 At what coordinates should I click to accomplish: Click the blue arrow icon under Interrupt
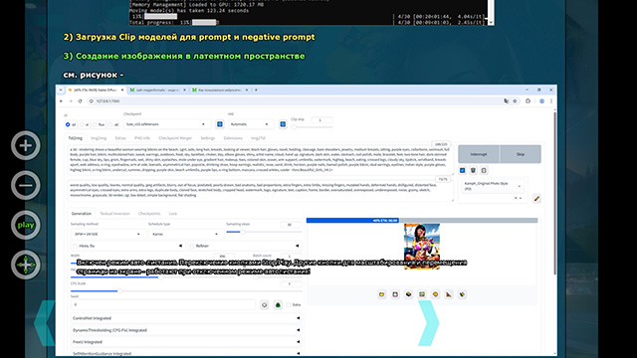462,170
